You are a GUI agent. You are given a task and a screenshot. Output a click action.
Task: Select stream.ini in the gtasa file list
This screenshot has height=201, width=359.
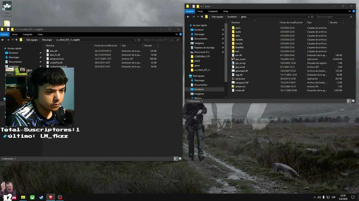[x=240, y=87]
